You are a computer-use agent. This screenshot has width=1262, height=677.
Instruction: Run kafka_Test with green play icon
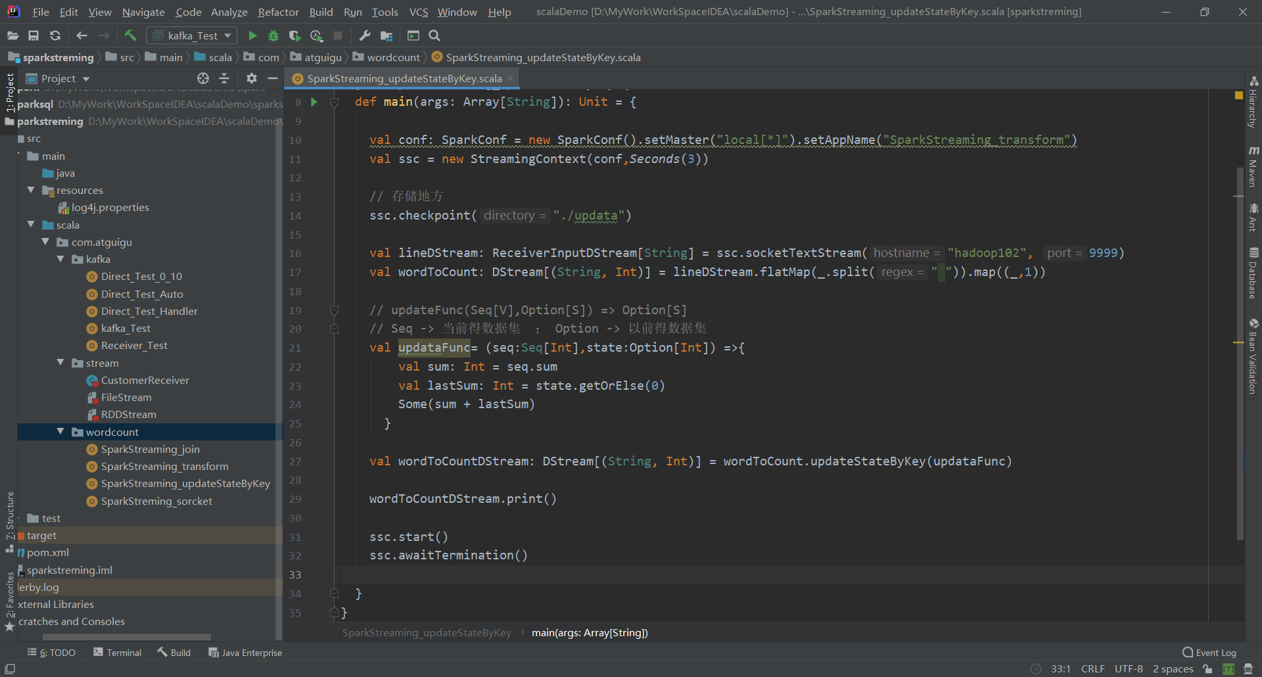click(x=252, y=35)
